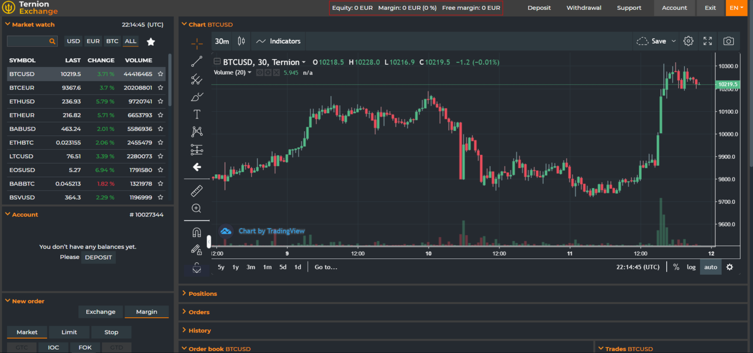Click the Ternion Exchange logo

tap(30, 7)
